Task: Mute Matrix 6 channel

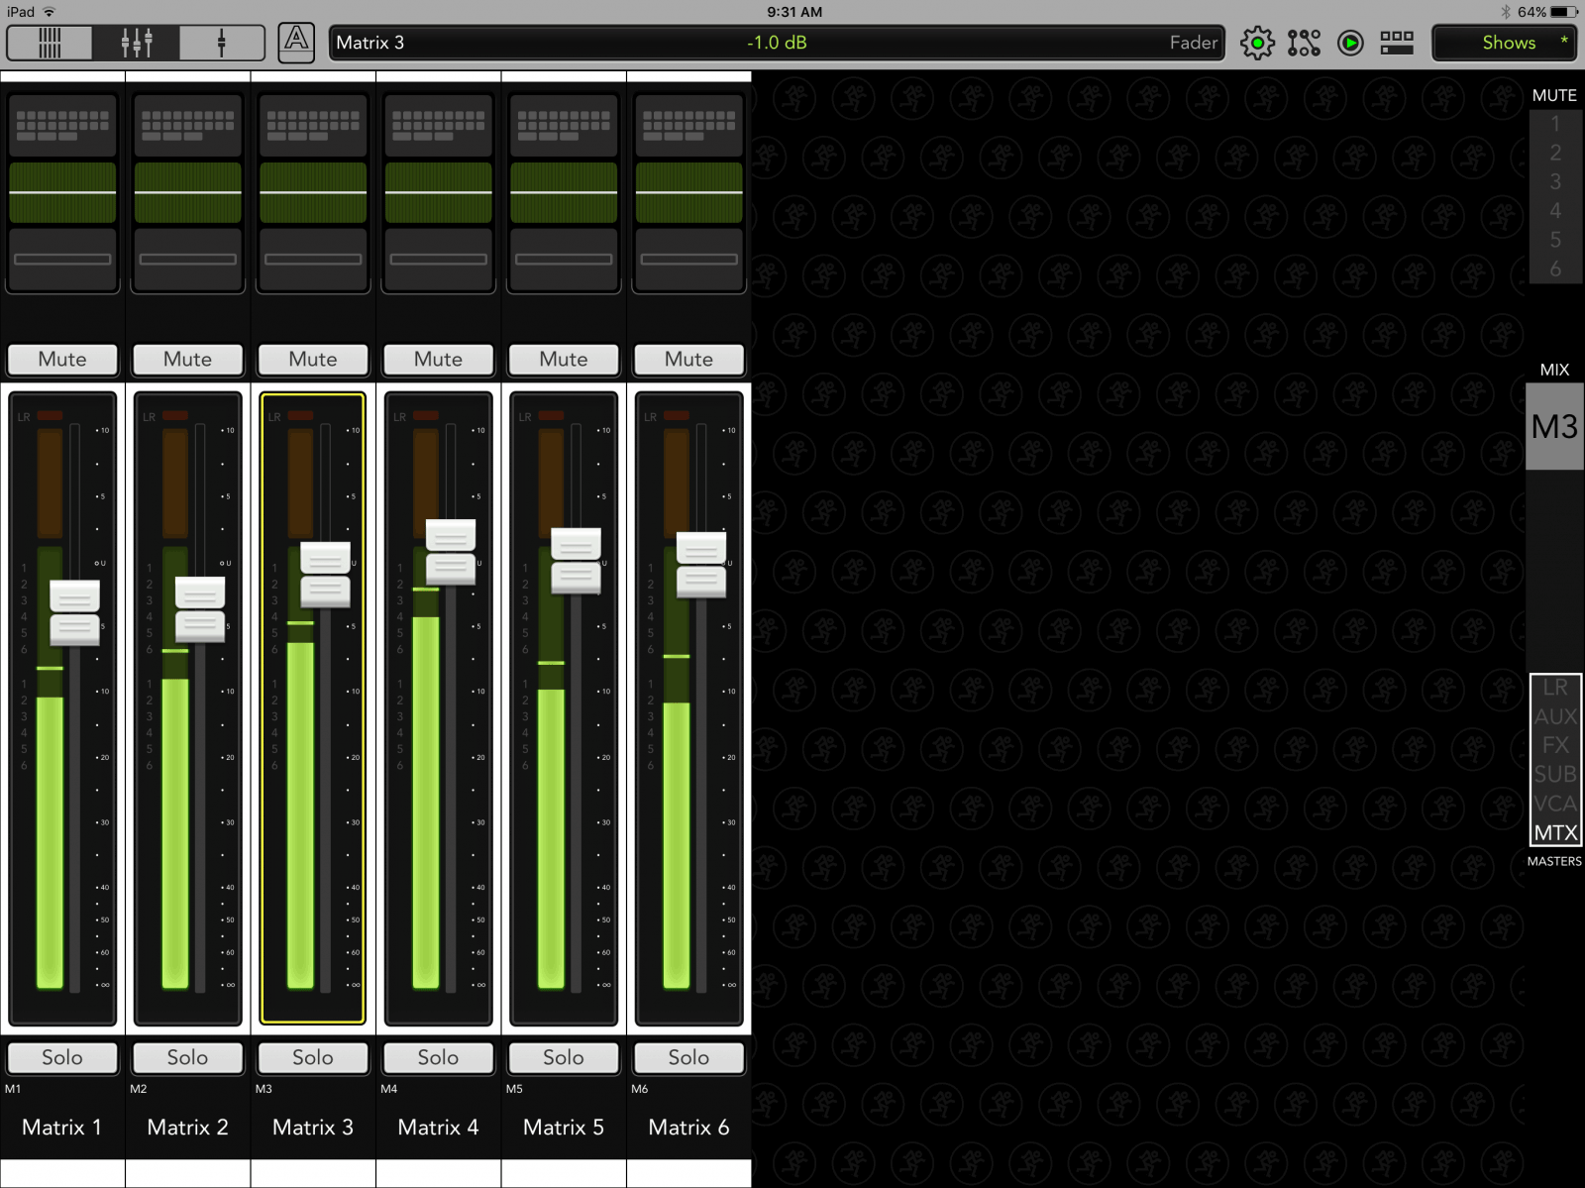Action: 688,360
